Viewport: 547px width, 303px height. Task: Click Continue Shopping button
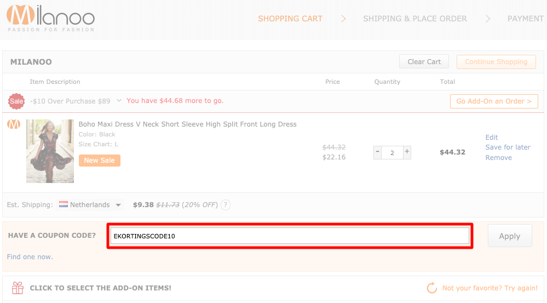tap(496, 62)
